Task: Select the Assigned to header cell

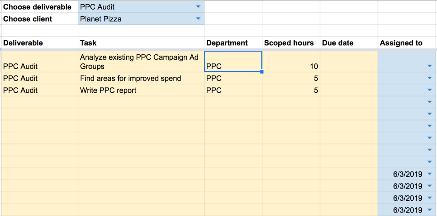Action: coord(407,43)
